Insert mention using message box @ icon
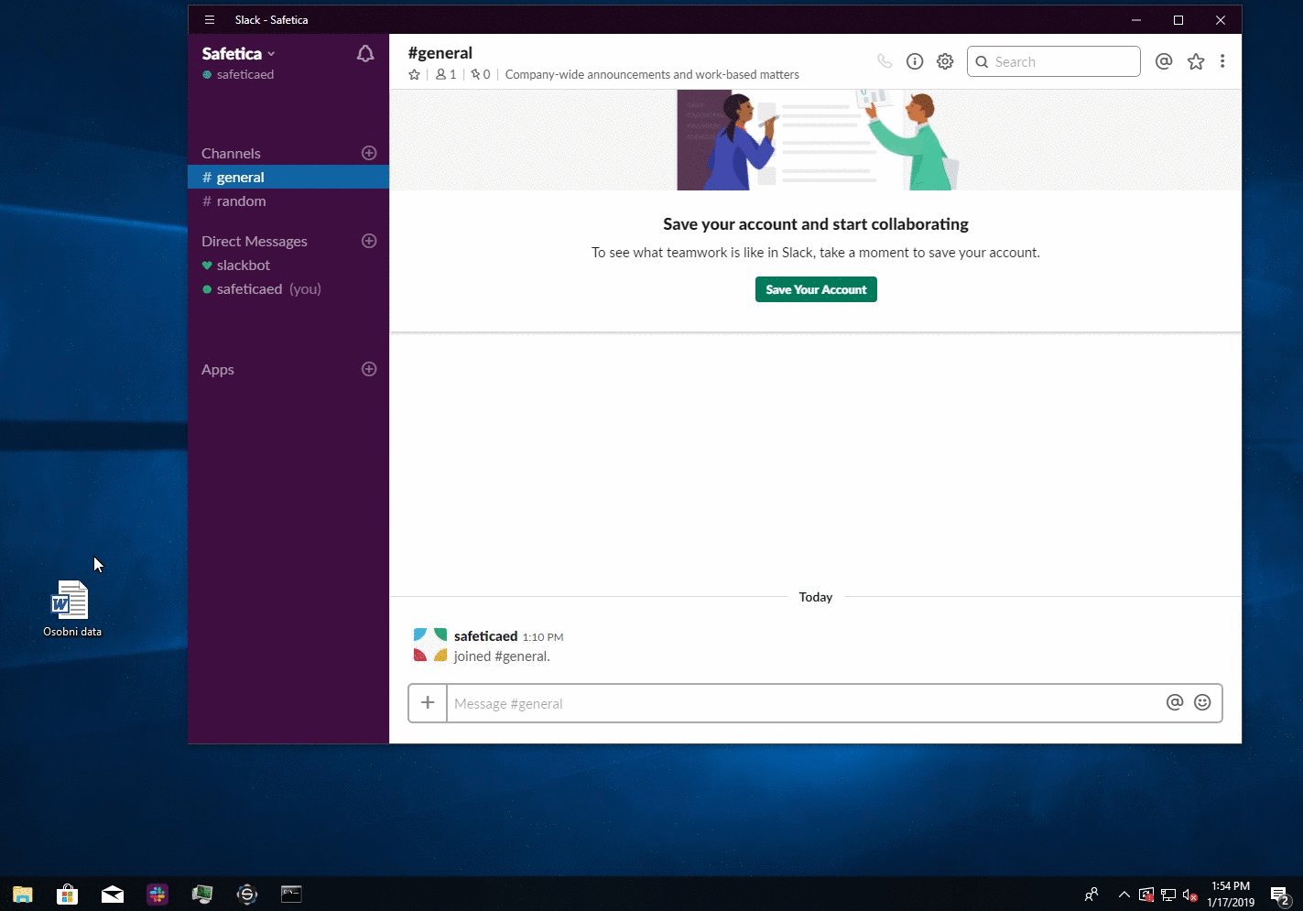This screenshot has height=911, width=1303. click(1175, 702)
